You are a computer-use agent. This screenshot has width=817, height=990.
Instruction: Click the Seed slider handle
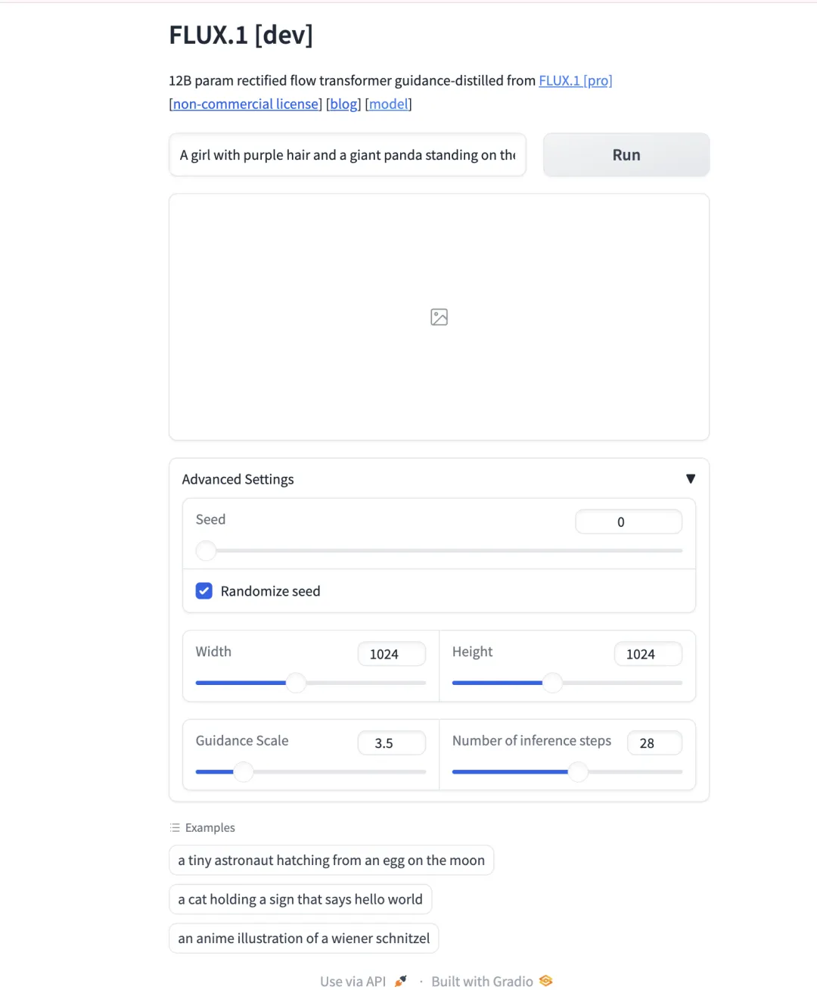tap(206, 550)
